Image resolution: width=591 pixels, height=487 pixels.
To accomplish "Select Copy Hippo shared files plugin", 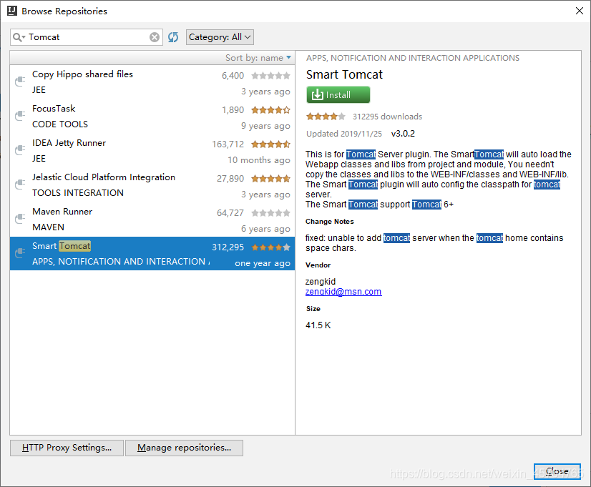I will click(152, 82).
